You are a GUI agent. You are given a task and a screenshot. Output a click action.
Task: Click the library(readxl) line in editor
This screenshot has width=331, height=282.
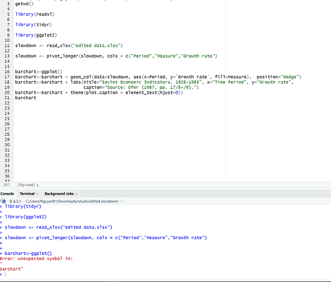click(35, 14)
